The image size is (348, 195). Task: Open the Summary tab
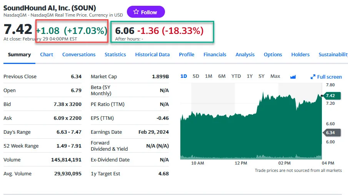coord(19,55)
